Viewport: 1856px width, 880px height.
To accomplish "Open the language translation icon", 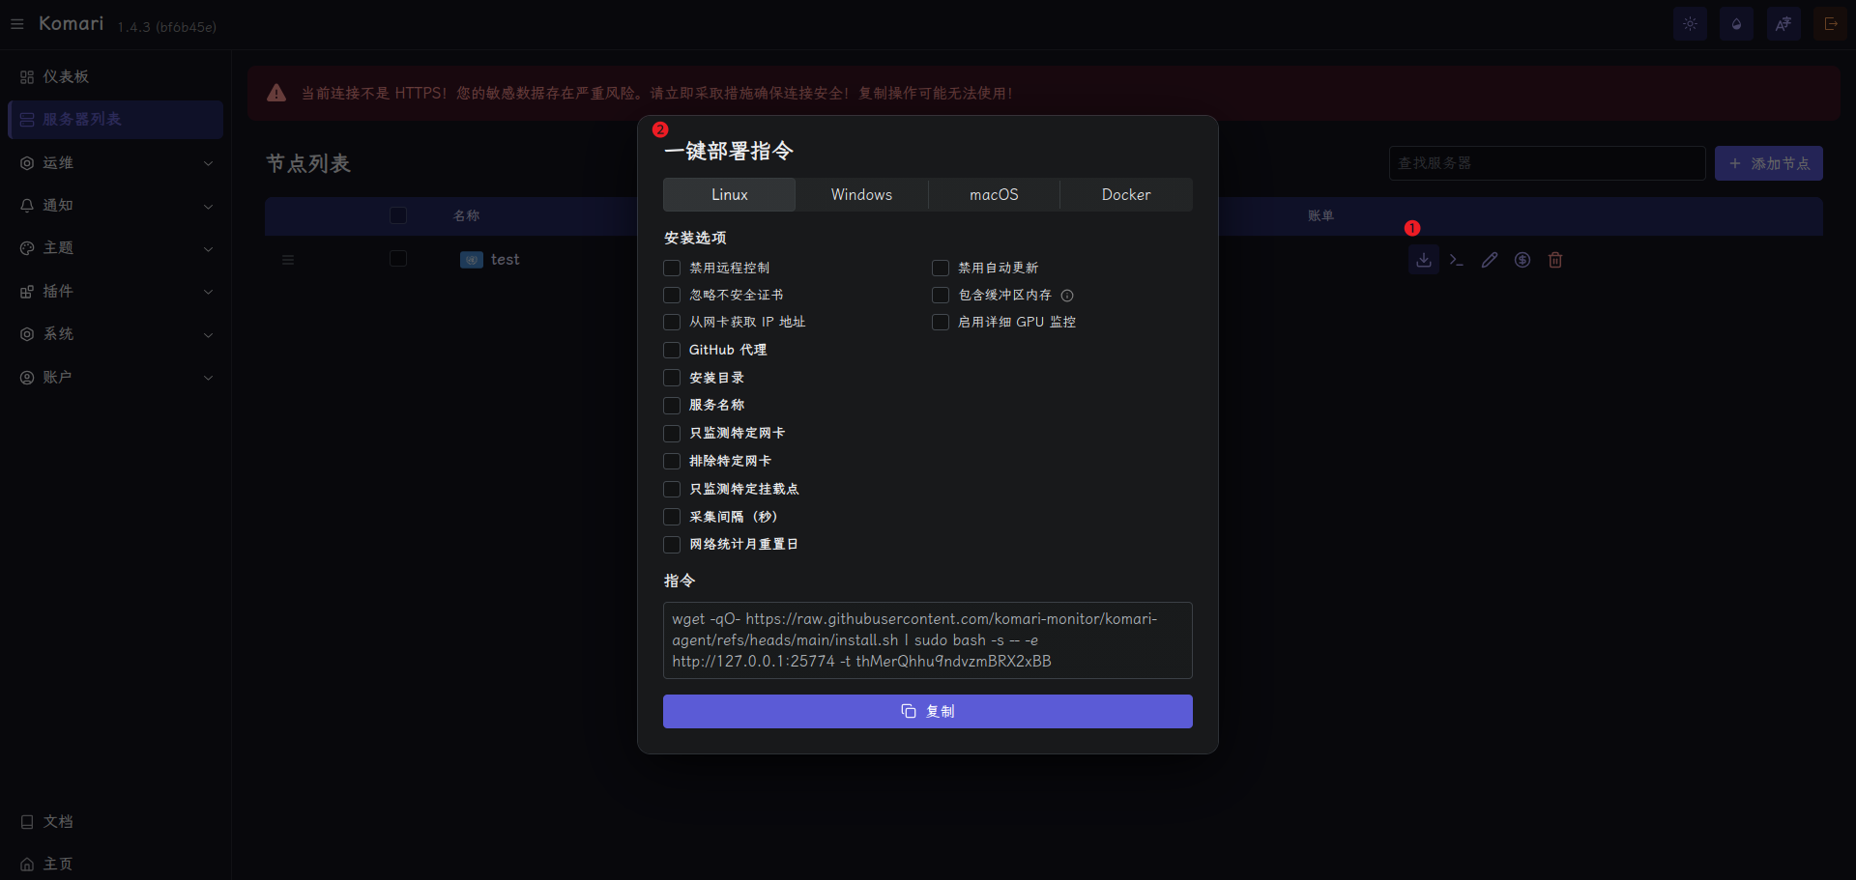I will [x=1783, y=24].
